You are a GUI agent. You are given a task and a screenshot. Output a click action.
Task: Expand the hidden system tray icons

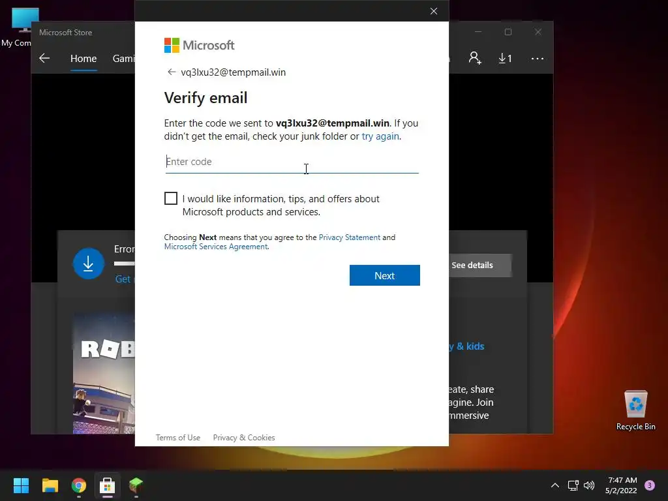pyautogui.click(x=554, y=485)
